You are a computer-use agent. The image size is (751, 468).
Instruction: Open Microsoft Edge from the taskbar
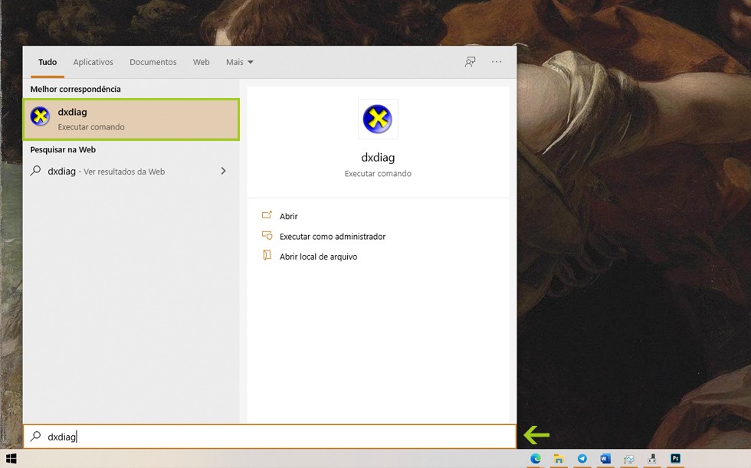pyautogui.click(x=536, y=459)
